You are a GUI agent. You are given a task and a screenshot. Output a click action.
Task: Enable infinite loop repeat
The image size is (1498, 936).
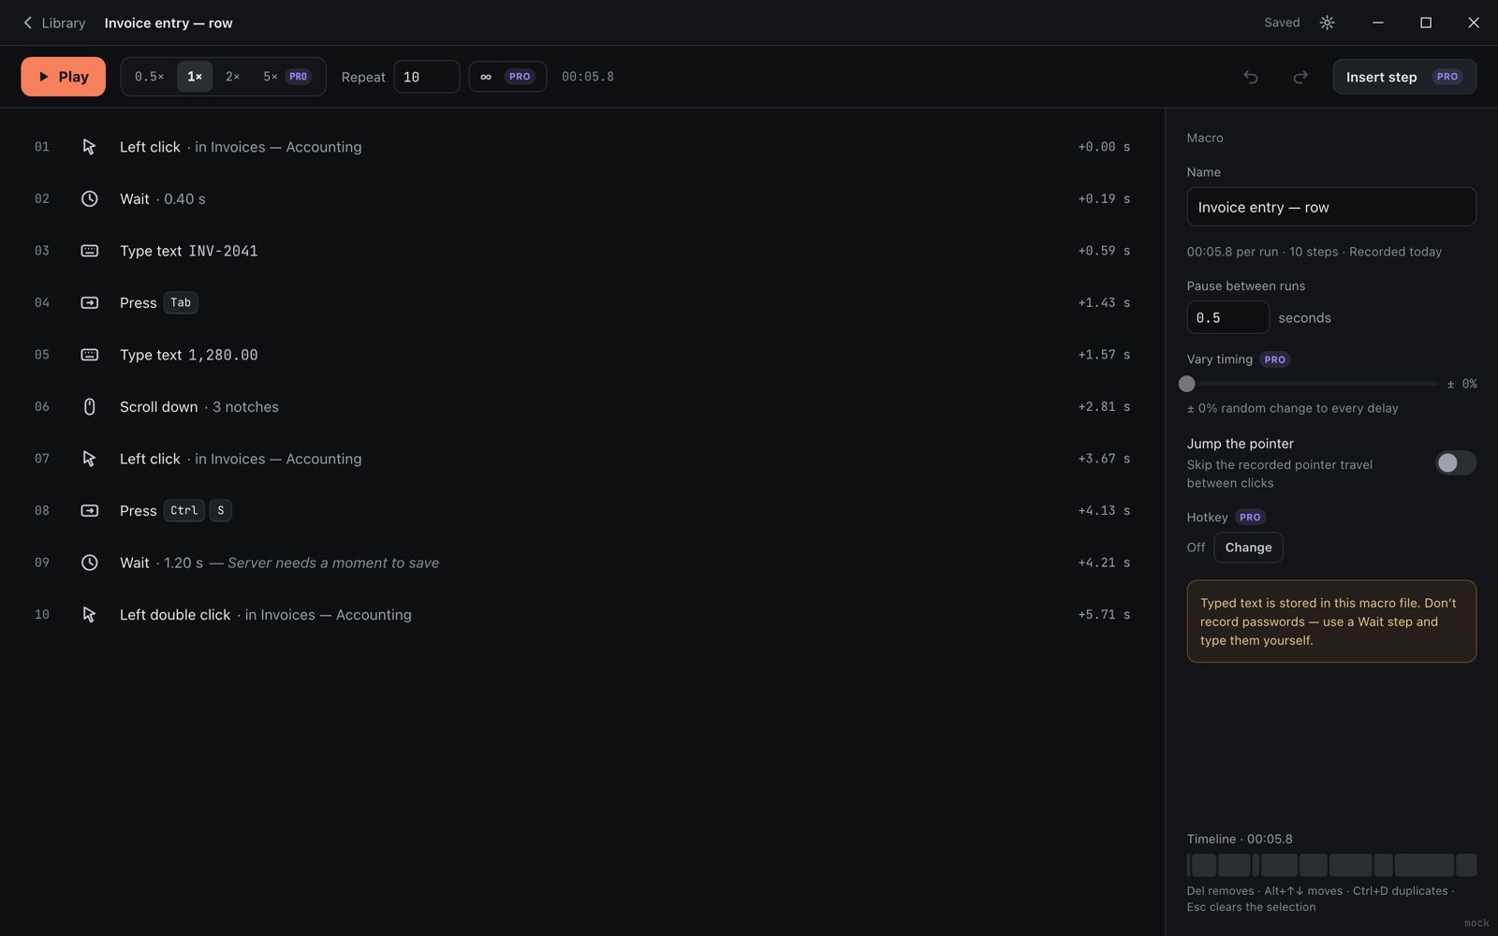tap(507, 77)
